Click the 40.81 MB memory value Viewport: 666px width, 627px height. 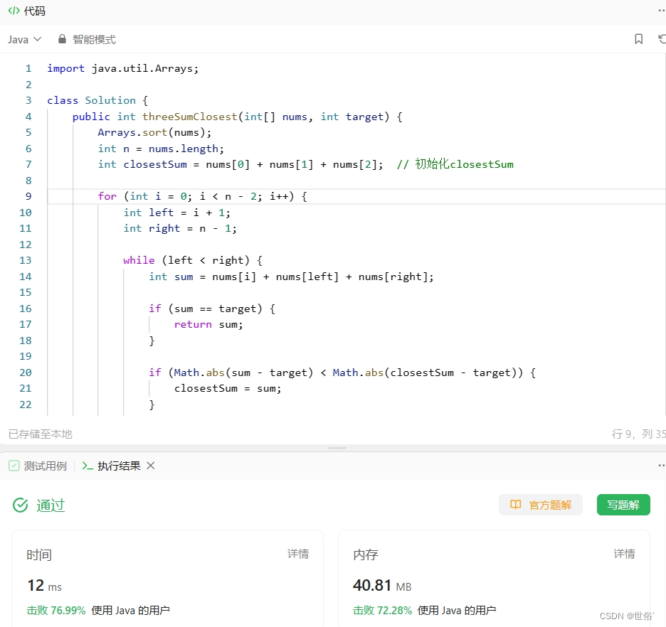click(x=382, y=586)
